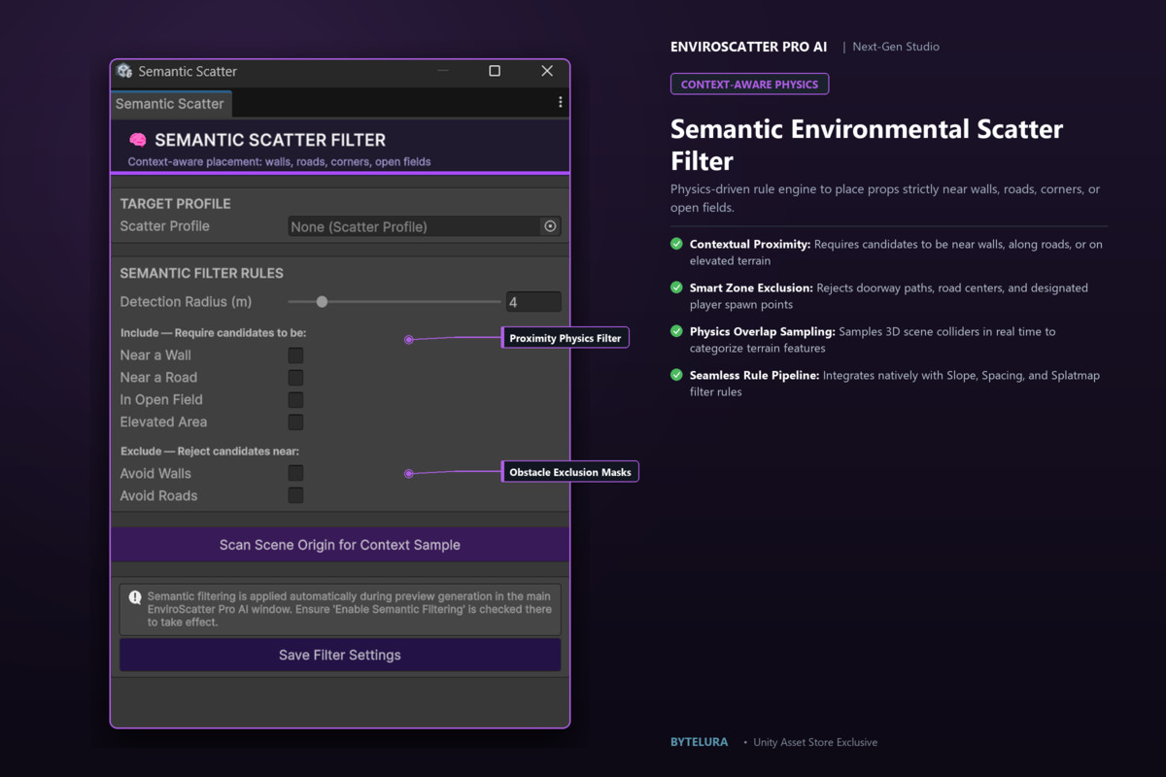The height and width of the screenshot is (777, 1166).
Task: Click the Detection Radius value field
Action: click(532, 302)
